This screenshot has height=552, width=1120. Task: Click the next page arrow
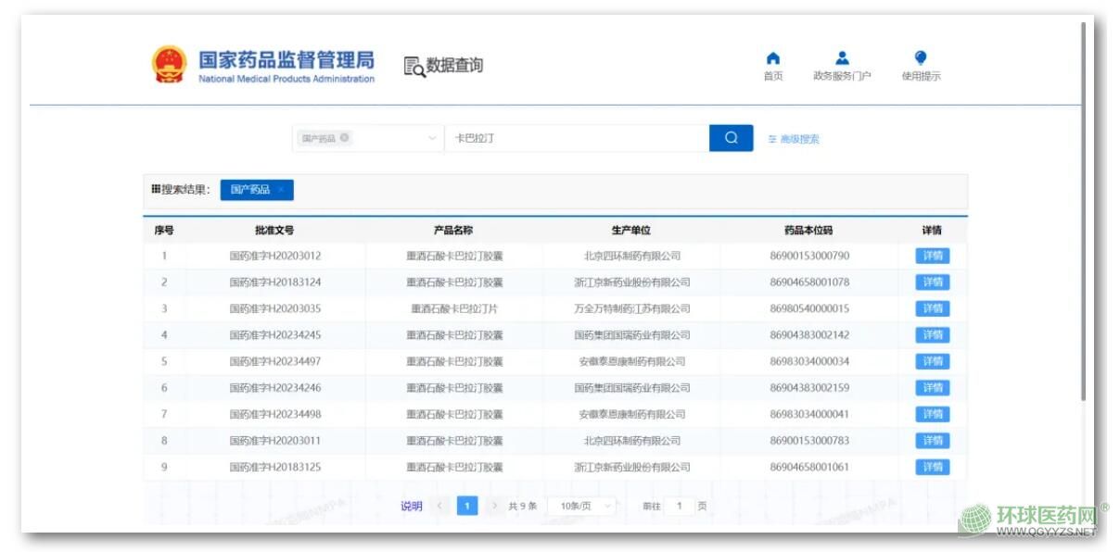[495, 506]
